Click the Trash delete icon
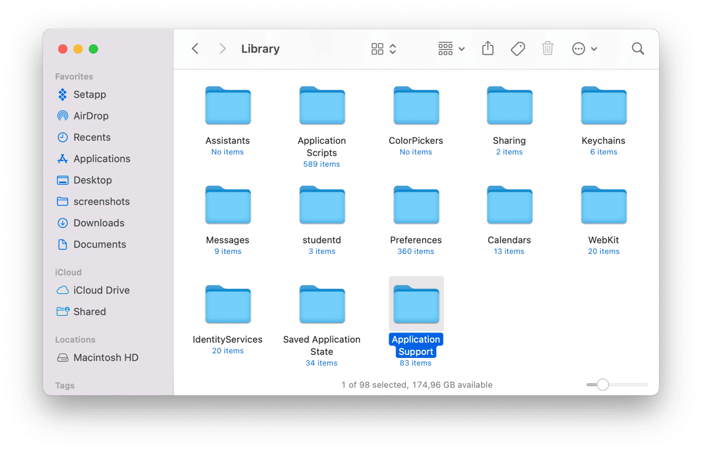The height and width of the screenshot is (452, 702). pyautogui.click(x=548, y=48)
